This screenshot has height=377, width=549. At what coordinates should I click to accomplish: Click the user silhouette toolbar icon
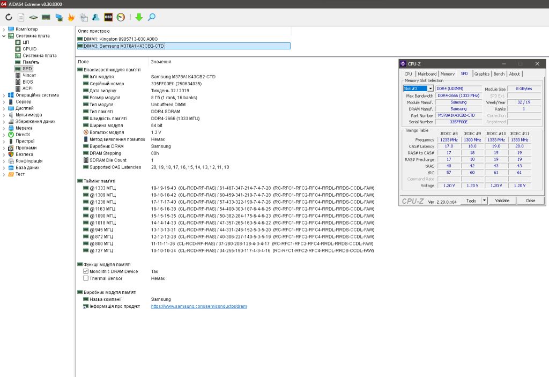95,17
